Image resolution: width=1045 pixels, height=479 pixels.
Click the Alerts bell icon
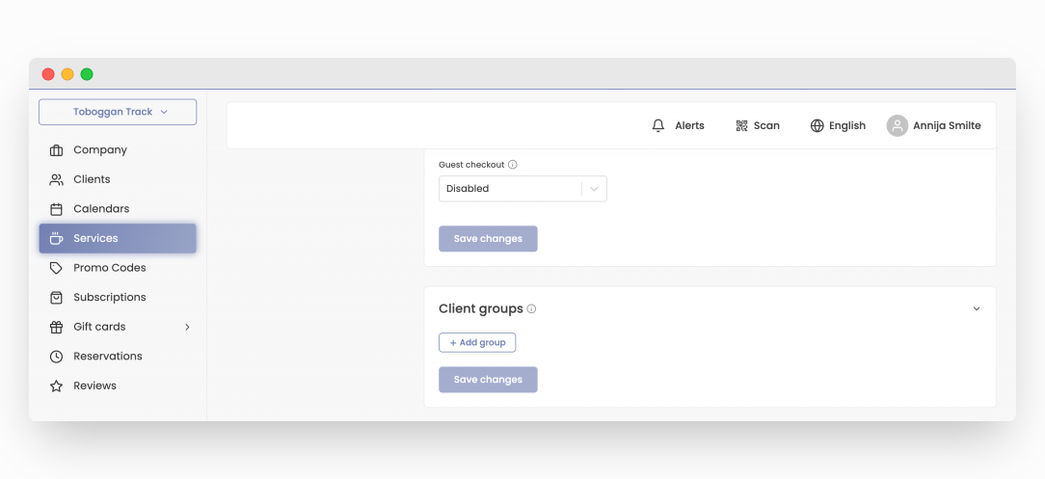click(x=658, y=125)
